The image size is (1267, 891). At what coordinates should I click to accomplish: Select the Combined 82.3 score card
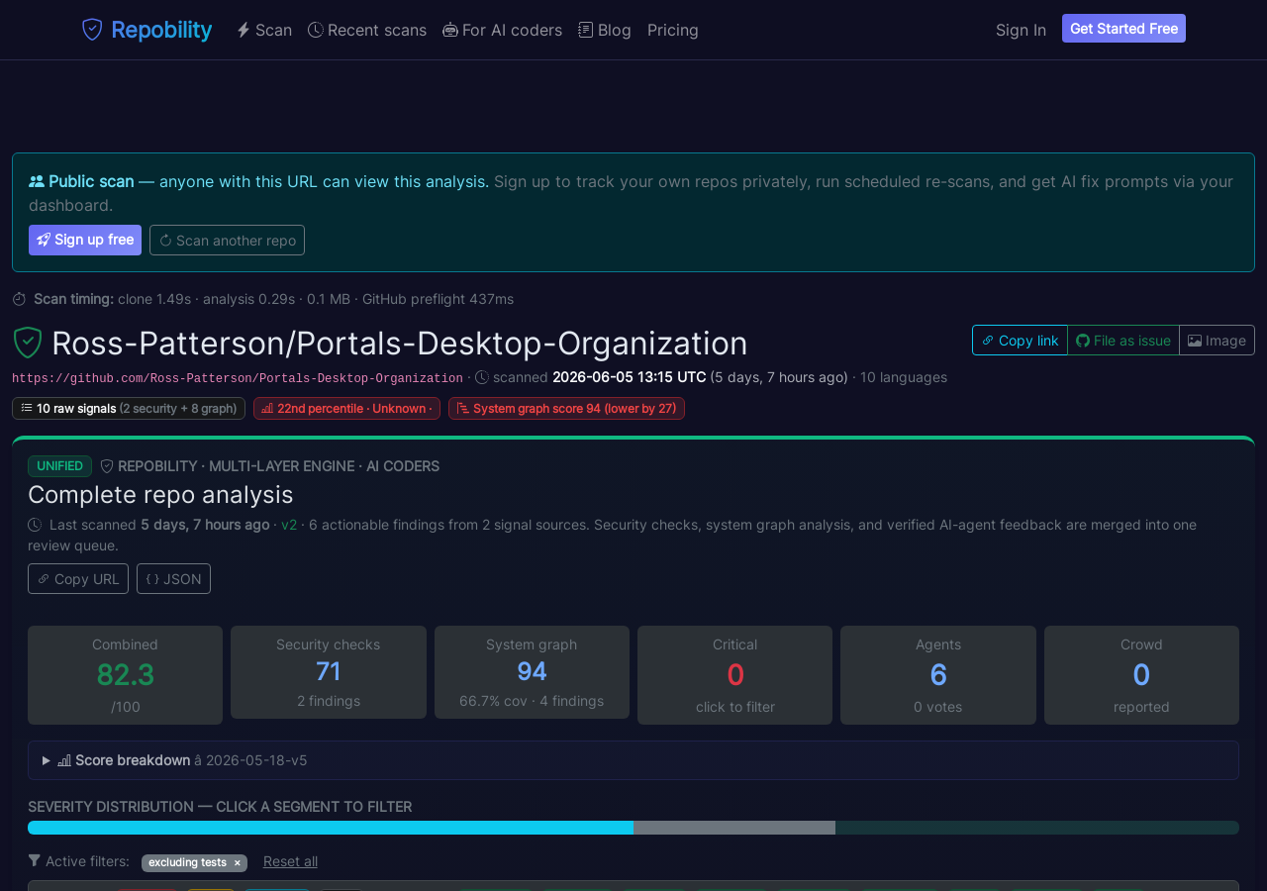(x=125, y=675)
